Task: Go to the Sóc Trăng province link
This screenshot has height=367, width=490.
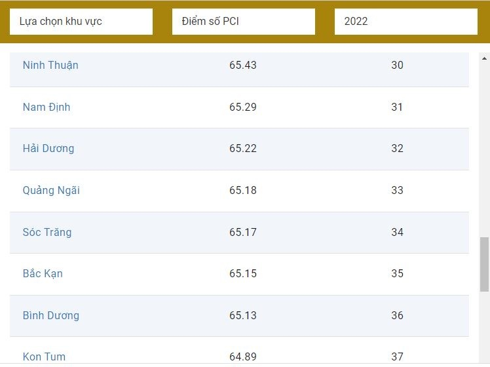Action: 47,232
